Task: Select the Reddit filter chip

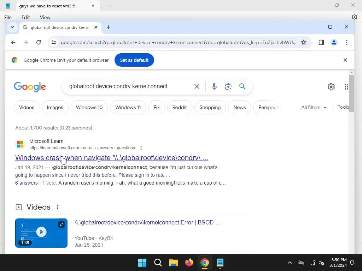Action: tap(179, 107)
